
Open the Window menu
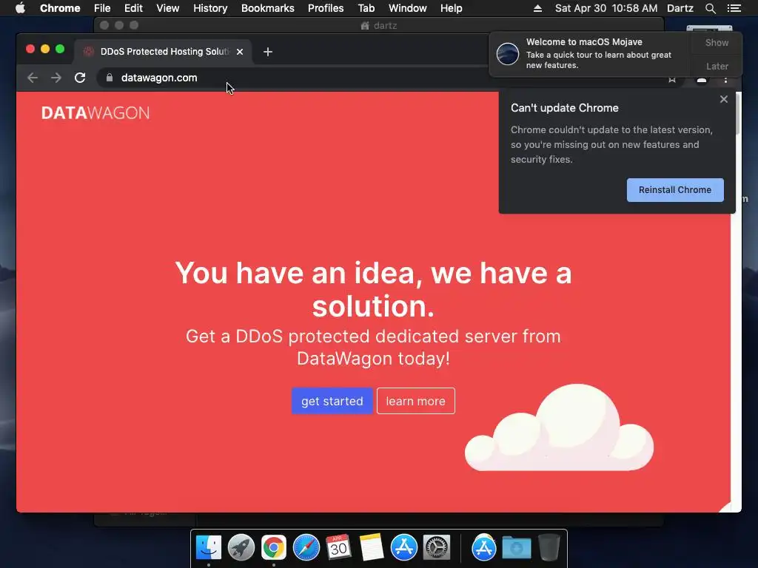[x=408, y=8]
